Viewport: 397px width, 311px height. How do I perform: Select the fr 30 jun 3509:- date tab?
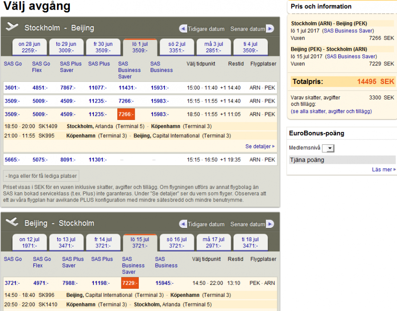pyautogui.click(x=103, y=47)
